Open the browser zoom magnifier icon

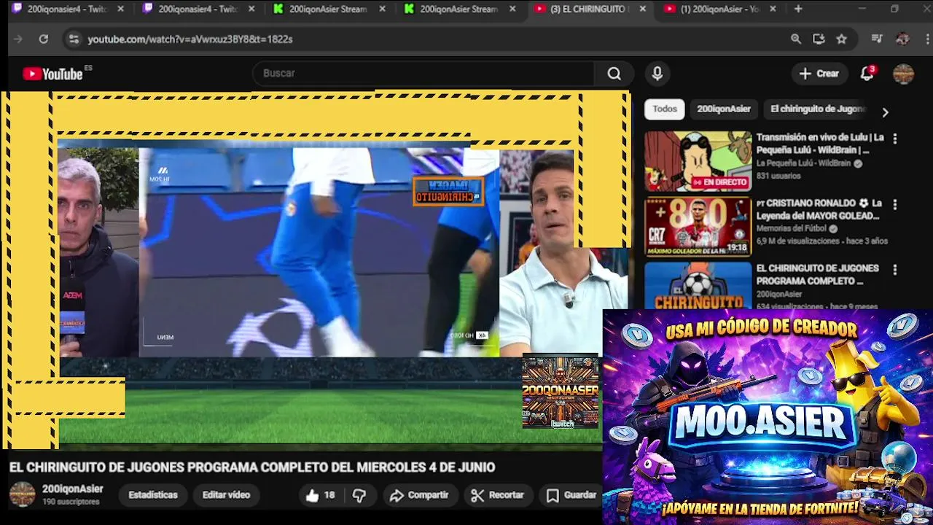click(796, 39)
